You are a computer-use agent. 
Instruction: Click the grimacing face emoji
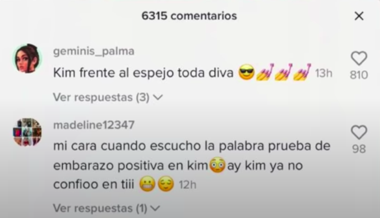(x=147, y=184)
